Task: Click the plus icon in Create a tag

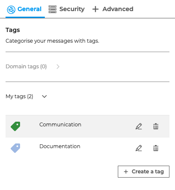Action: coord(126,172)
